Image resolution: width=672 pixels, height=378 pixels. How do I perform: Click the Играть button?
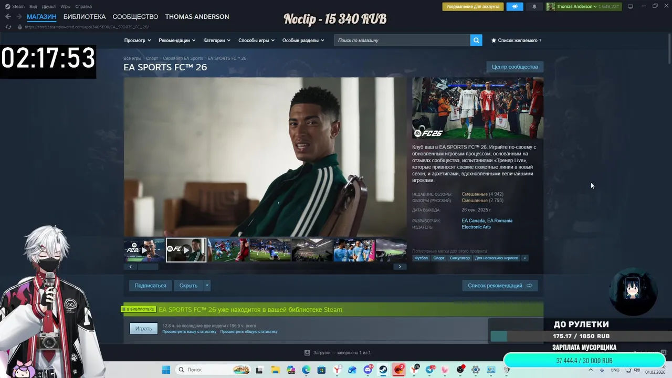pyautogui.click(x=143, y=329)
